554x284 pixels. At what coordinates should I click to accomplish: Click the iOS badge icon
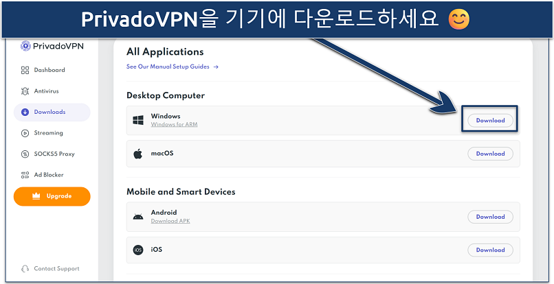138,250
